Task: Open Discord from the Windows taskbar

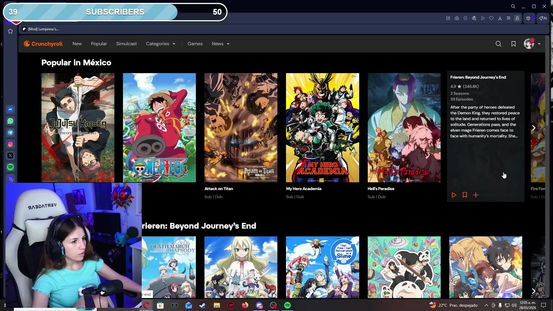Action: pyautogui.click(x=259, y=306)
